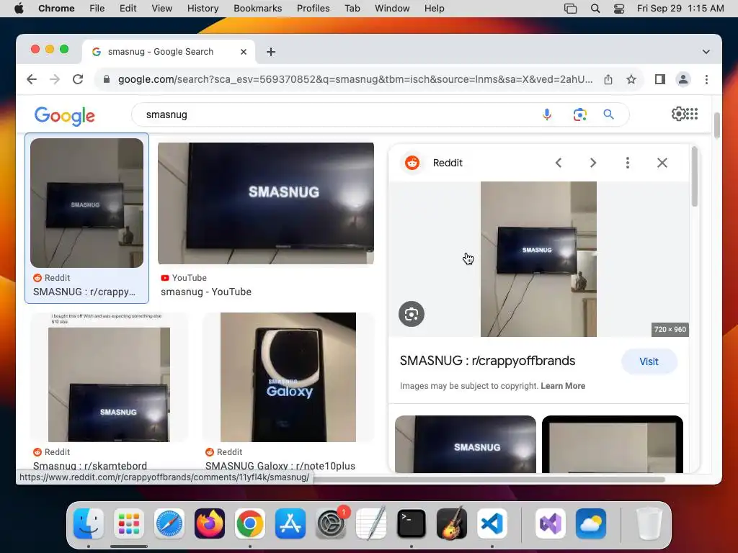The image size is (738, 553).
Task: Open the Chrome File menu
Action: click(x=97, y=9)
